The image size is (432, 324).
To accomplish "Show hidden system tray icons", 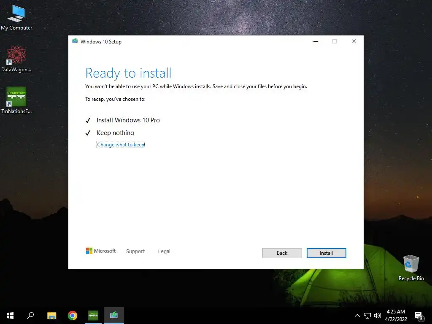I will tap(357, 316).
